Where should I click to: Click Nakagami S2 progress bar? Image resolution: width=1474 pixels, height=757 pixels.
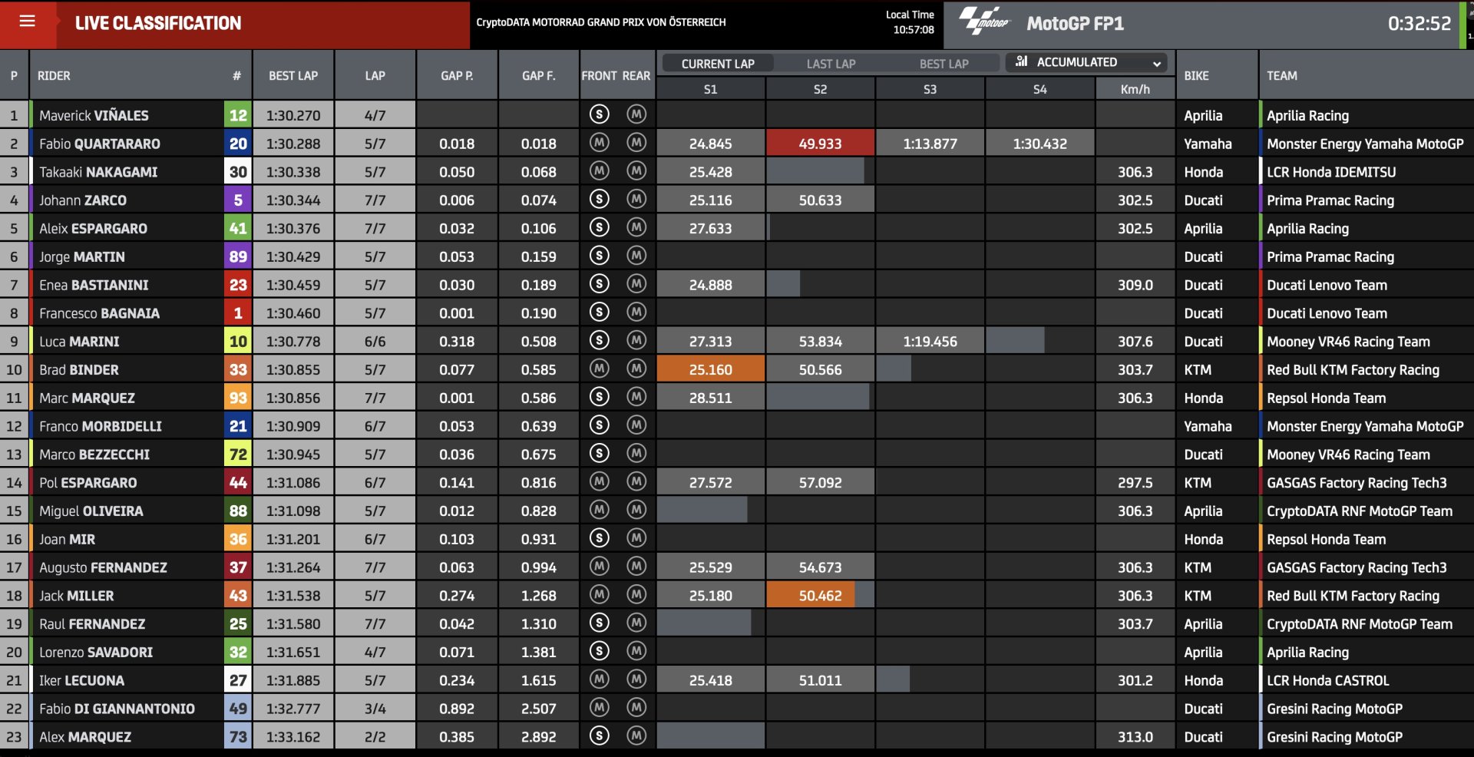(815, 172)
